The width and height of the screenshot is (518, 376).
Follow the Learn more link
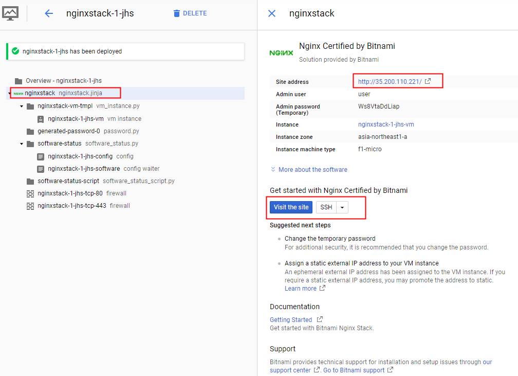click(x=301, y=289)
